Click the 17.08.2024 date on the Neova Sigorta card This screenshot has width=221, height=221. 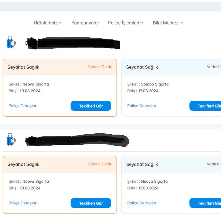click(x=148, y=188)
